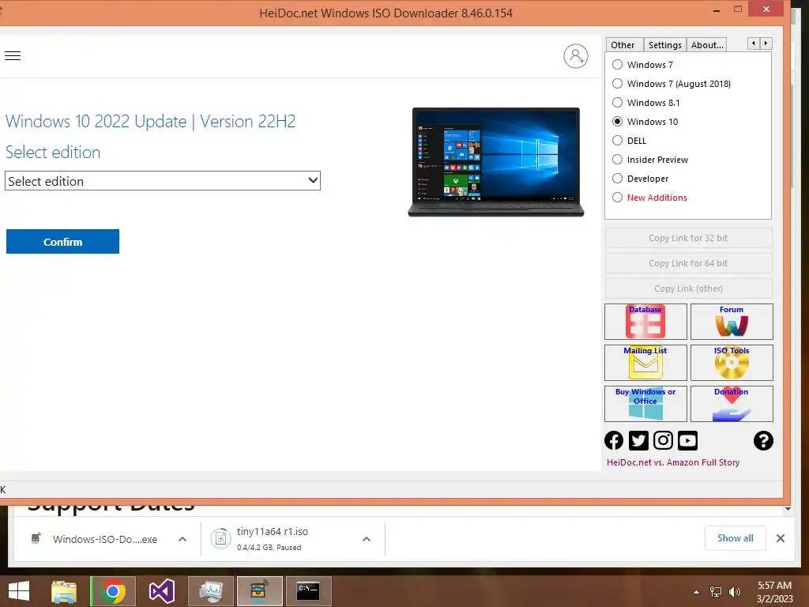Open the Command Prompt taskbar icon
The width and height of the screenshot is (809, 607).
(x=309, y=591)
